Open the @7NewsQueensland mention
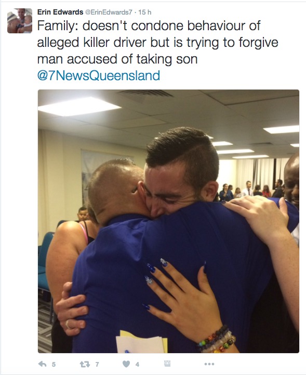Image resolution: width=306 pixels, height=375 pixels. [99, 76]
